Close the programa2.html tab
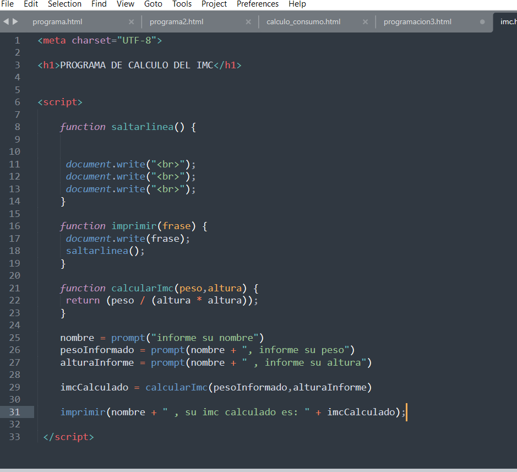517x472 pixels. click(248, 22)
